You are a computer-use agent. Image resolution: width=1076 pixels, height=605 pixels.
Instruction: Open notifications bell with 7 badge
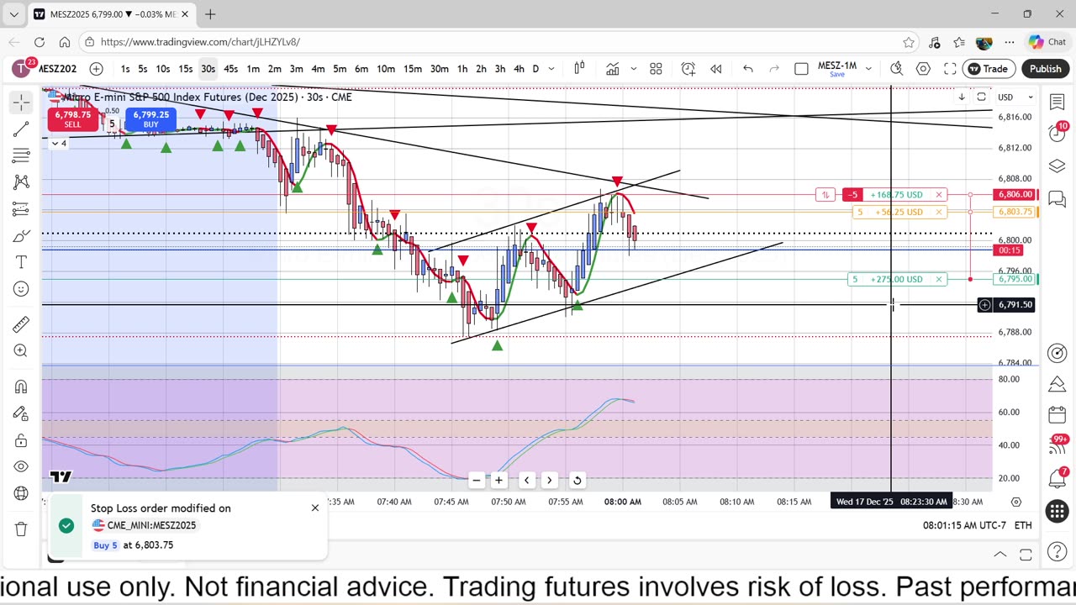pyautogui.click(x=1057, y=478)
